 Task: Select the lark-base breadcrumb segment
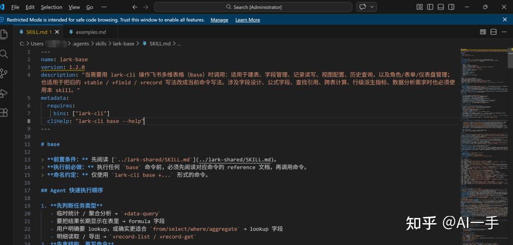tap(123, 44)
